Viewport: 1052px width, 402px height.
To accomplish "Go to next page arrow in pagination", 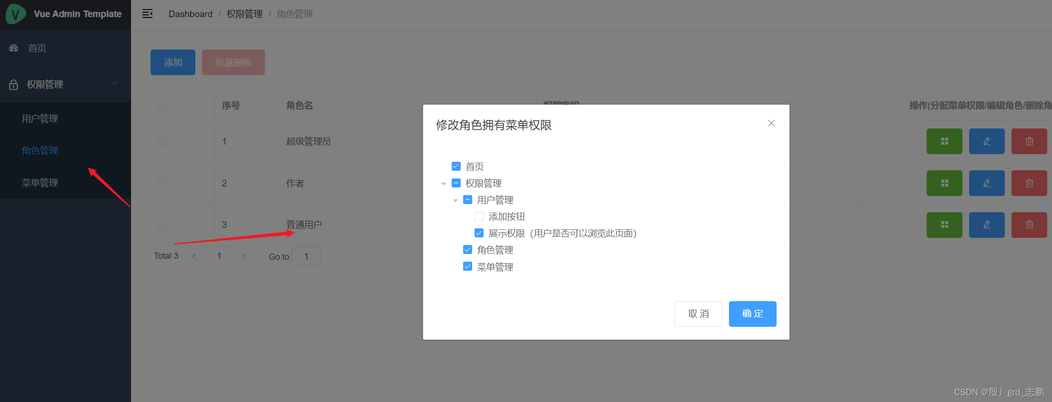I will click(x=244, y=256).
